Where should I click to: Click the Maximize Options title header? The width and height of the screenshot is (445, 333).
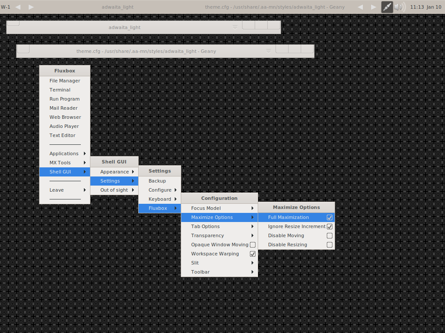coord(296,207)
